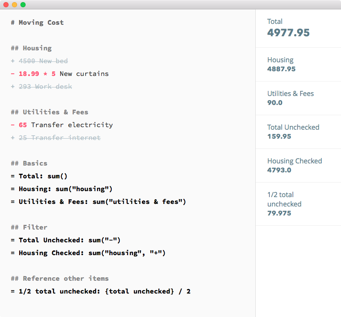
Task: Click the yellow minimize window button
Action: (x=14, y=5)
